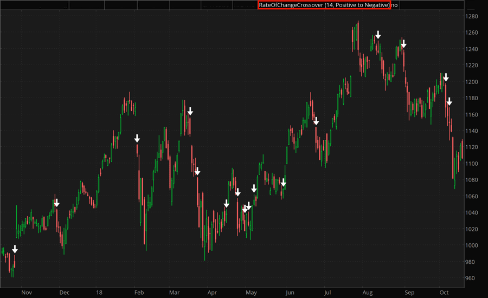Click the 1200 price level on axis
Image resolution: width=488 pixels, height=298 pixels.
pos(471,82)
